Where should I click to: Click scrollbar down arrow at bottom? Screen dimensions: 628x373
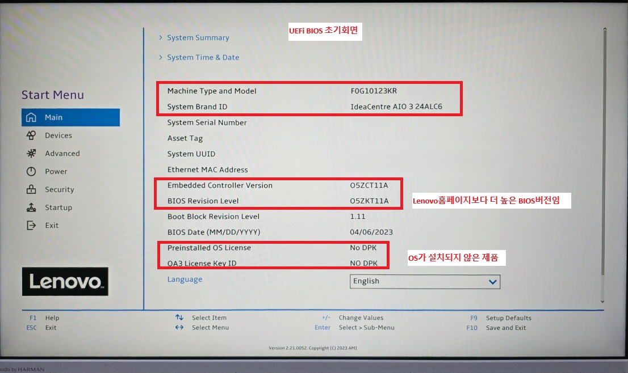tap(602, 302)
